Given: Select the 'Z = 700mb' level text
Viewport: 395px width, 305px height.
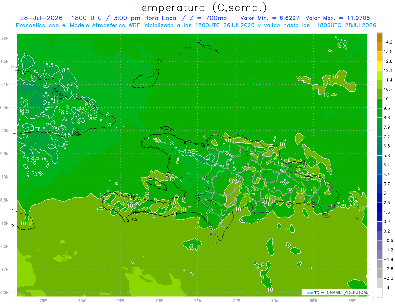Looking at the screenshot, I should 208,18.
